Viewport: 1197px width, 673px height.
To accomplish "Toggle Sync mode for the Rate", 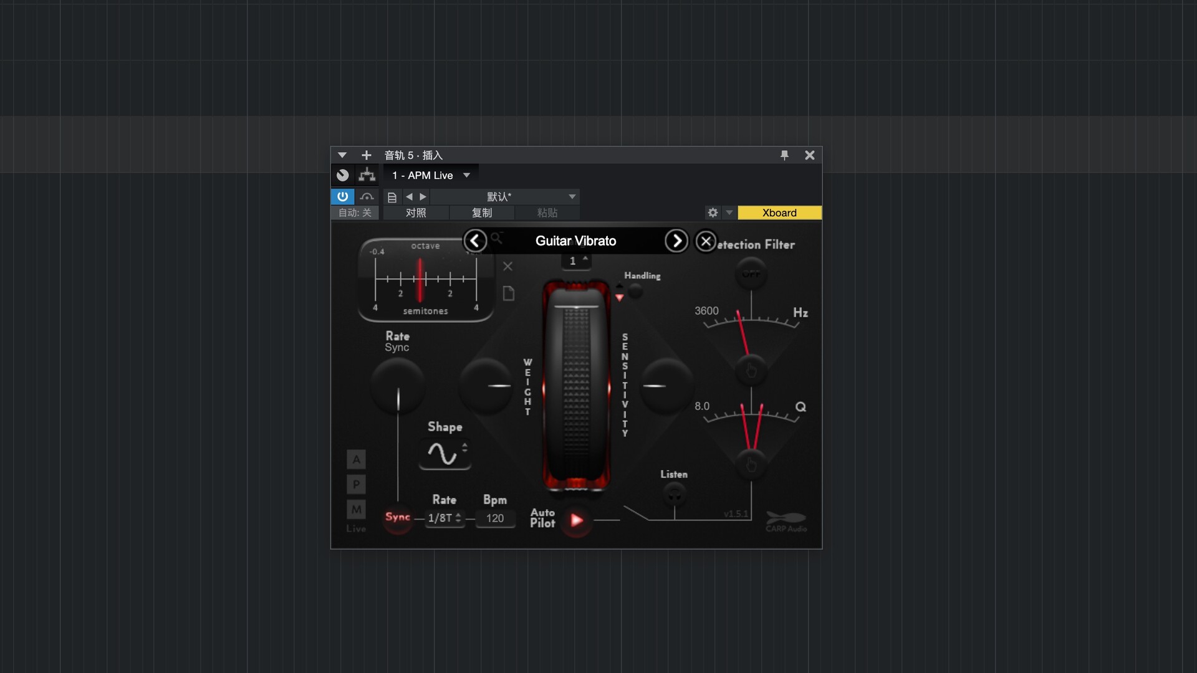I will pyautogui.click(x=398, y=517).
